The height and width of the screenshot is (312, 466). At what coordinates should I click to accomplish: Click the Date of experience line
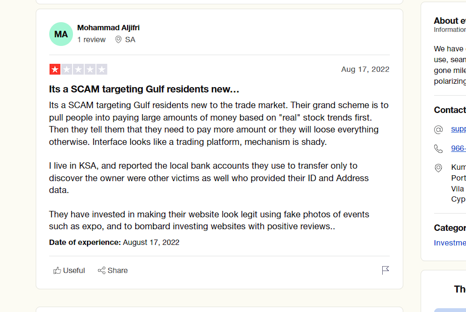click(114, 242)
